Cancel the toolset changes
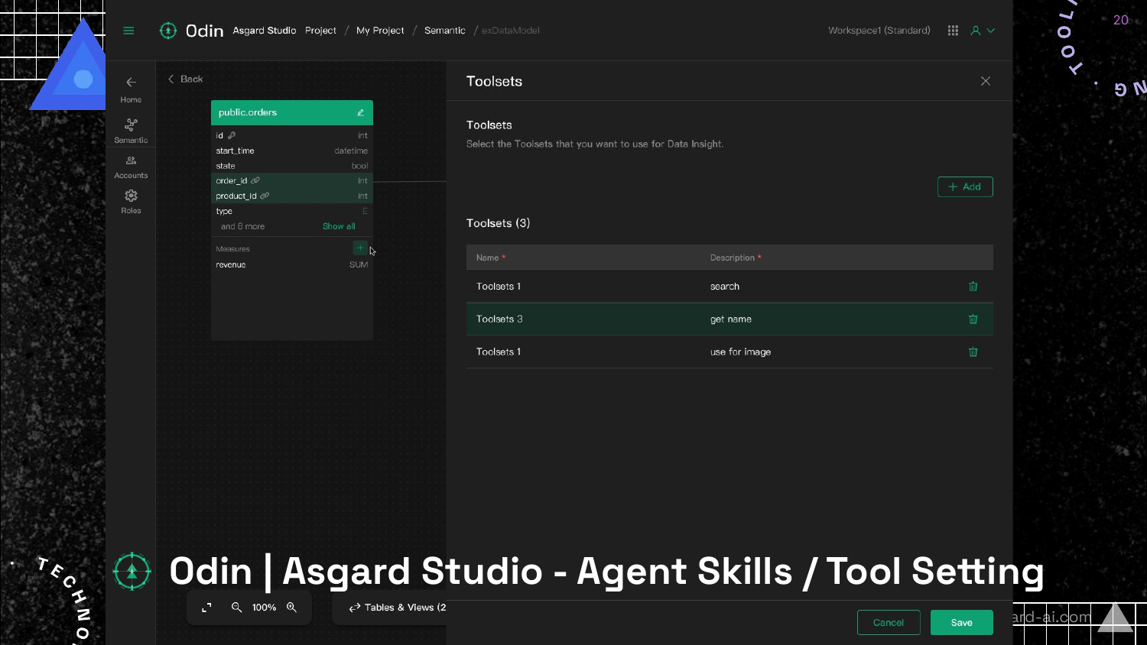Image resolution: width=1147 pixels, height=645 pixels. pyautogui.click(x=889, y=623)
